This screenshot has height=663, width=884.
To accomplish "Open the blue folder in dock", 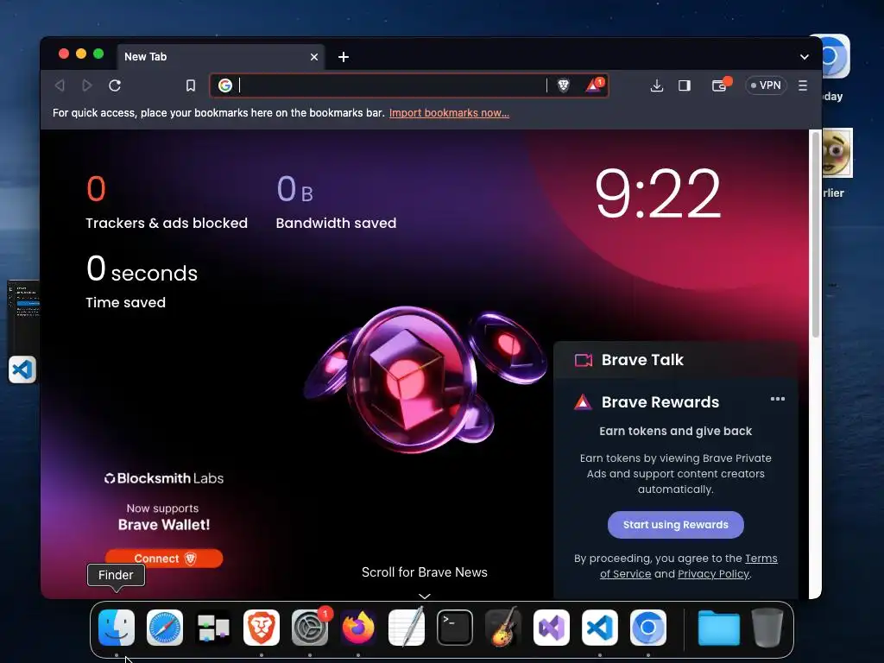I will (719, 628).
